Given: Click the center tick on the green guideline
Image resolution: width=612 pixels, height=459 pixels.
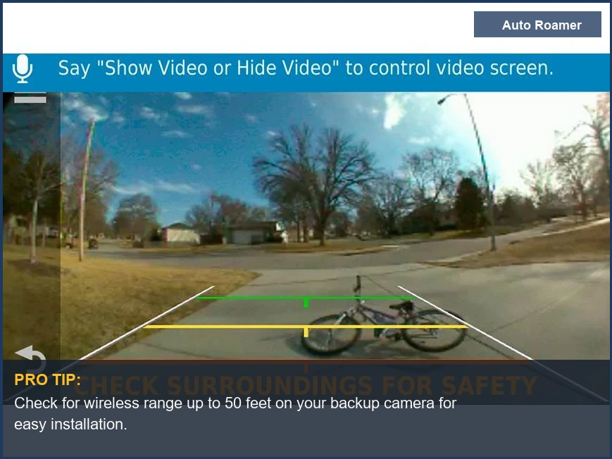Looking at the screenshot, I should click(306, 303).
